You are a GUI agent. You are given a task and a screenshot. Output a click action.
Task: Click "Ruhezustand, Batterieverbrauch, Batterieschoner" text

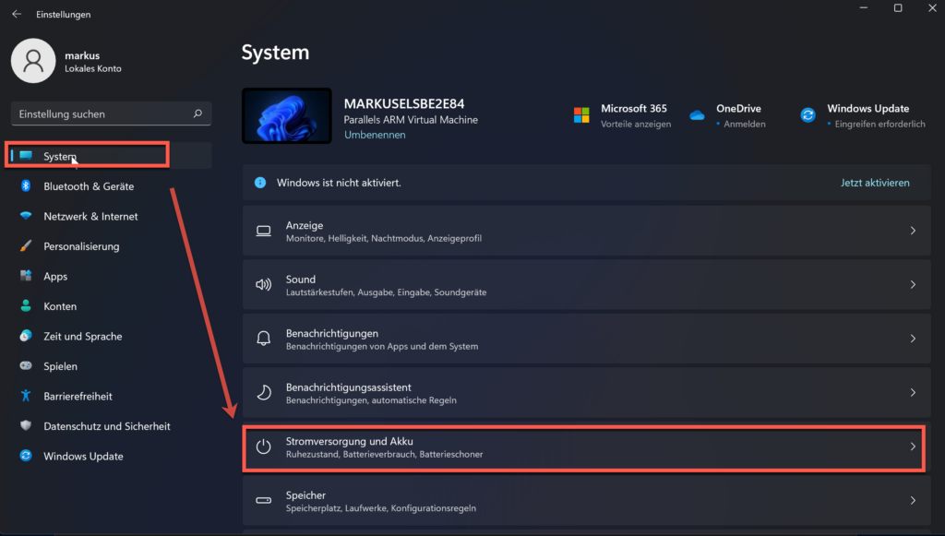pos(384,454)
